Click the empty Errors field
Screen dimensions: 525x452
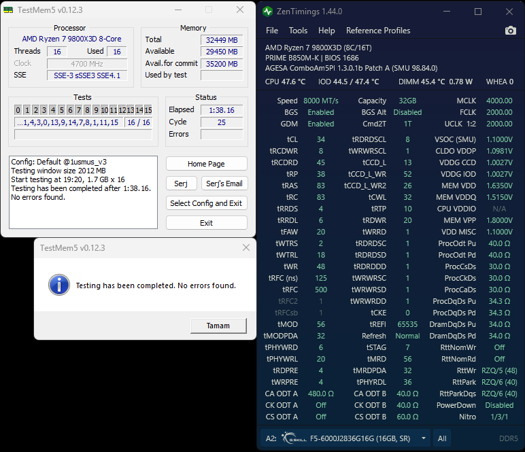[222, 134]
